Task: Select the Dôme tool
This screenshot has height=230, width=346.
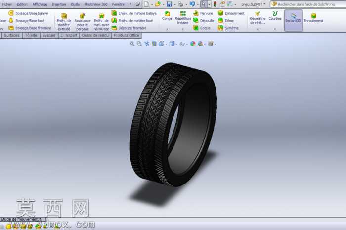Action: pyautogui.click(x=226, y=21)
